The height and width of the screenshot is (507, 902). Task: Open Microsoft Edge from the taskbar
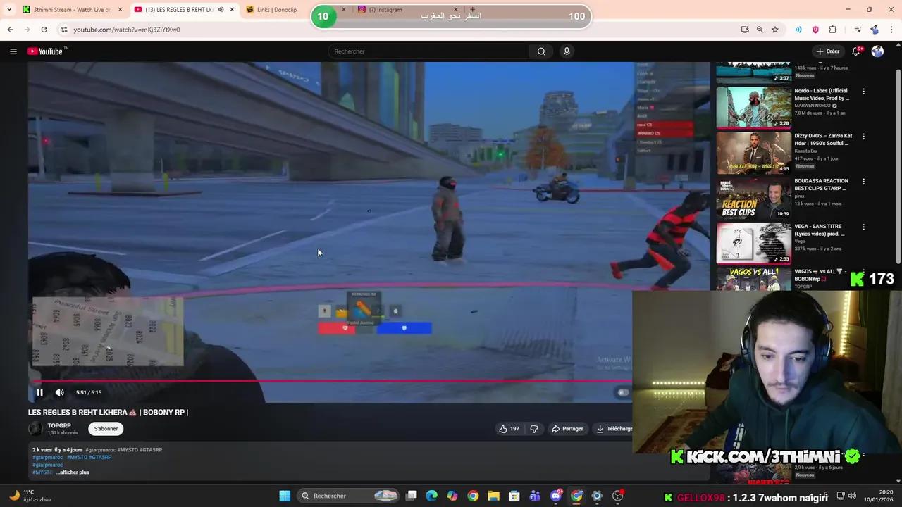coord(432,496)
